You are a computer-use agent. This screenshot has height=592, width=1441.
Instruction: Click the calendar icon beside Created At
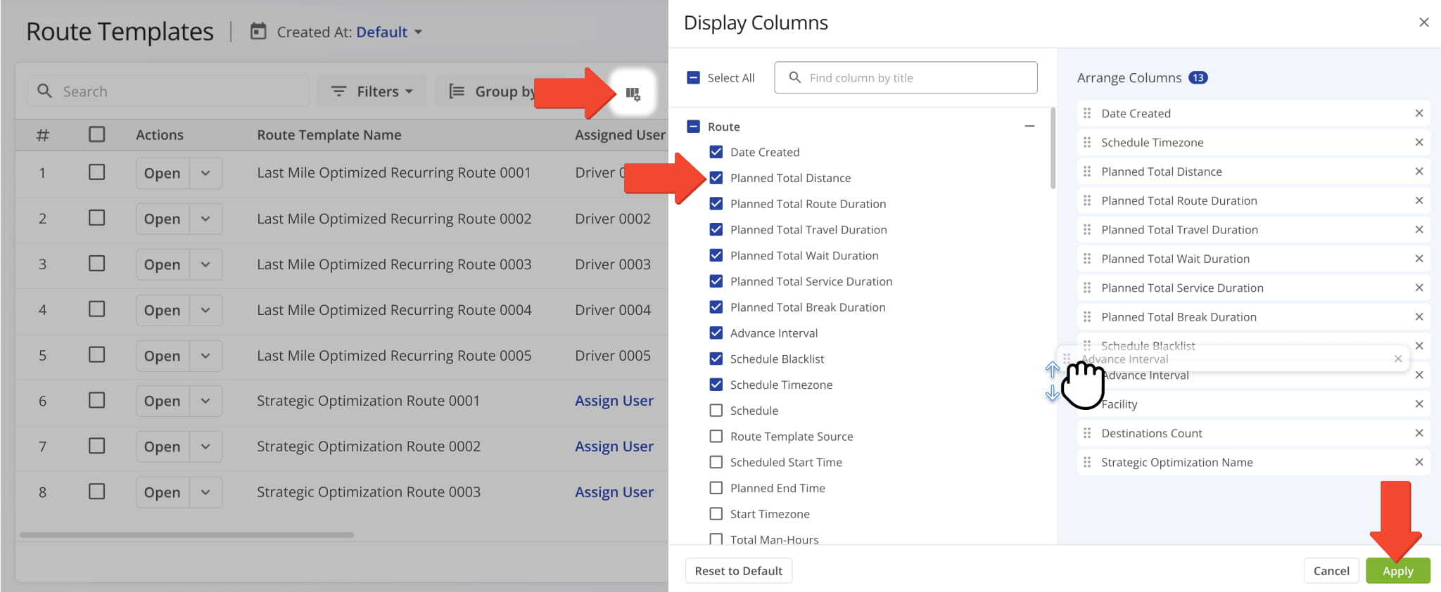pyautogui.click(x=258, y=32)
